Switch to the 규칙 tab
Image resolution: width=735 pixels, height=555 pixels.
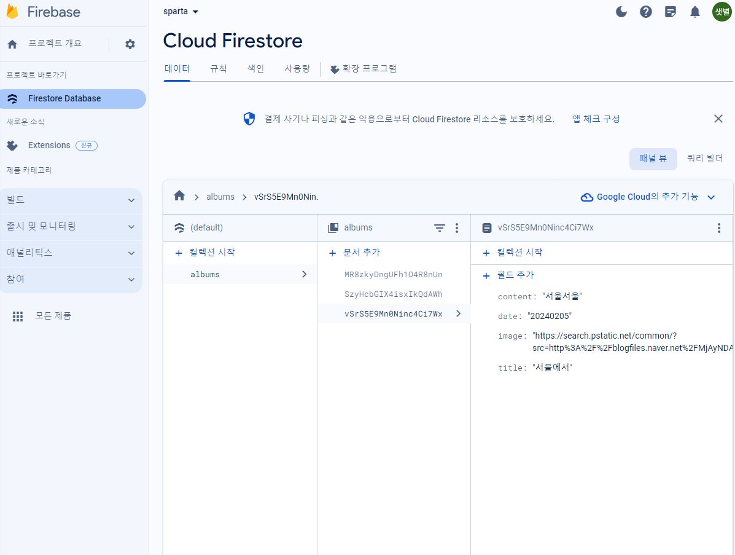pos(218,68)
